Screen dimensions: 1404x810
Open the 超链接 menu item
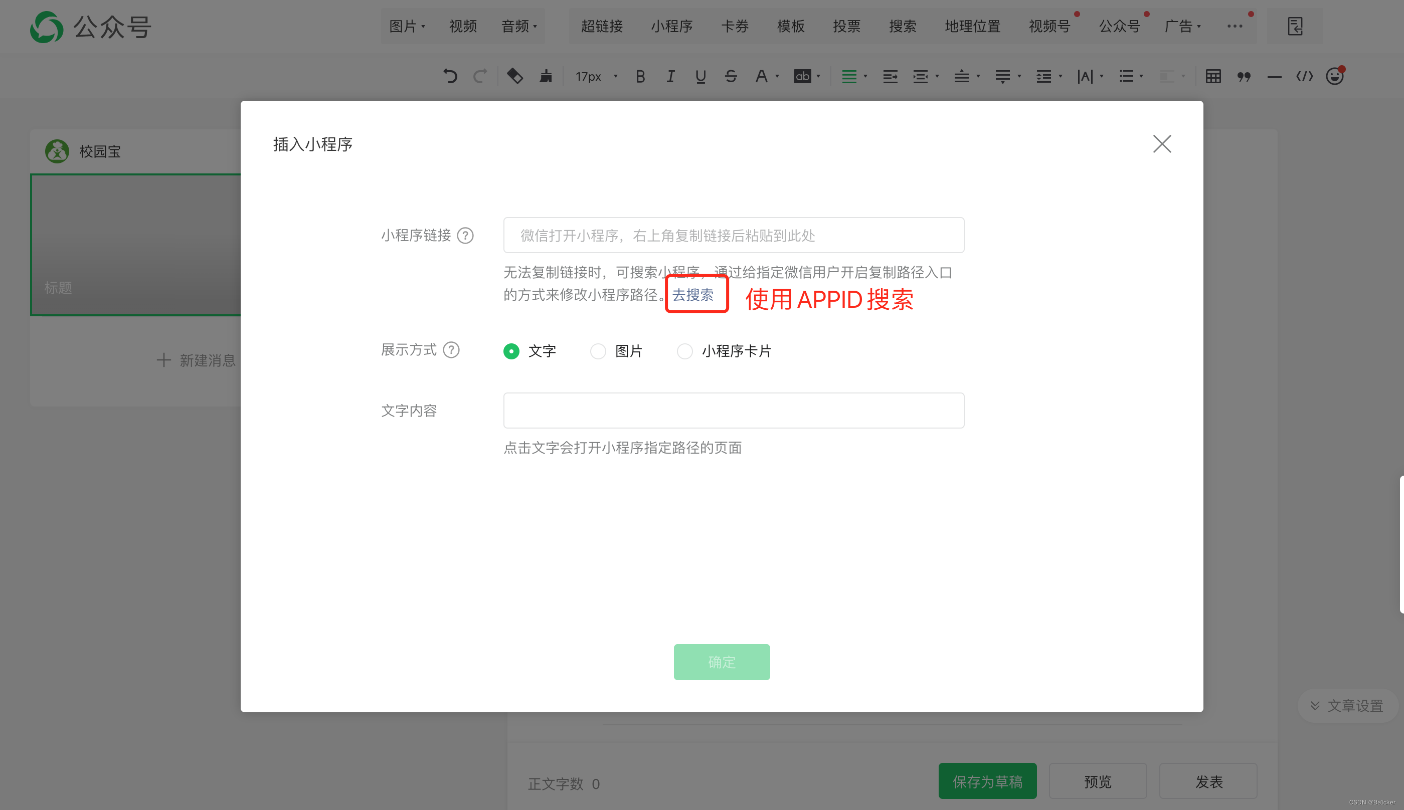(x=602, y=26)
